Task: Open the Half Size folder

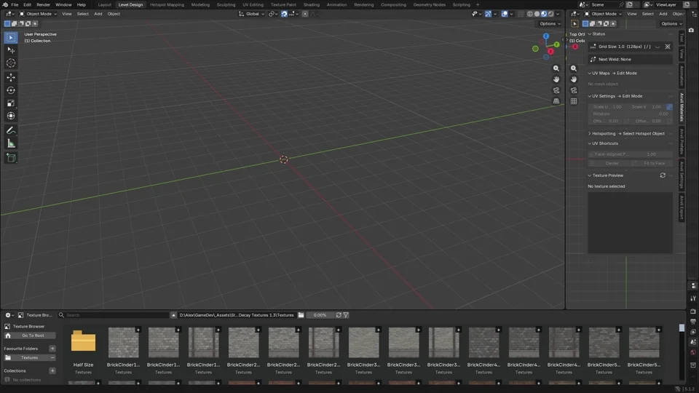Action: 83,341
